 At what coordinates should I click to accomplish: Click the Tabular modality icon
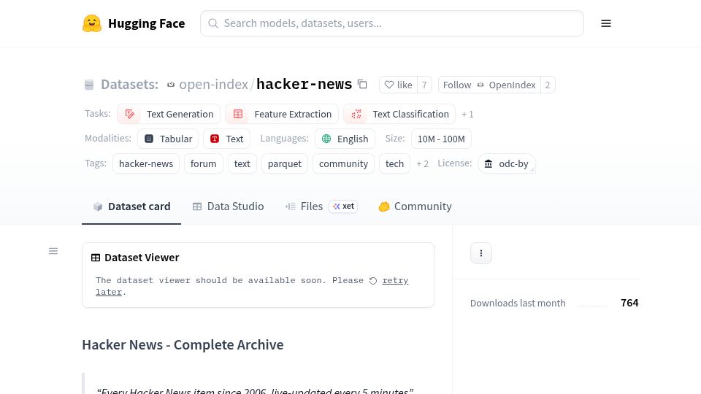click(149, 139)
